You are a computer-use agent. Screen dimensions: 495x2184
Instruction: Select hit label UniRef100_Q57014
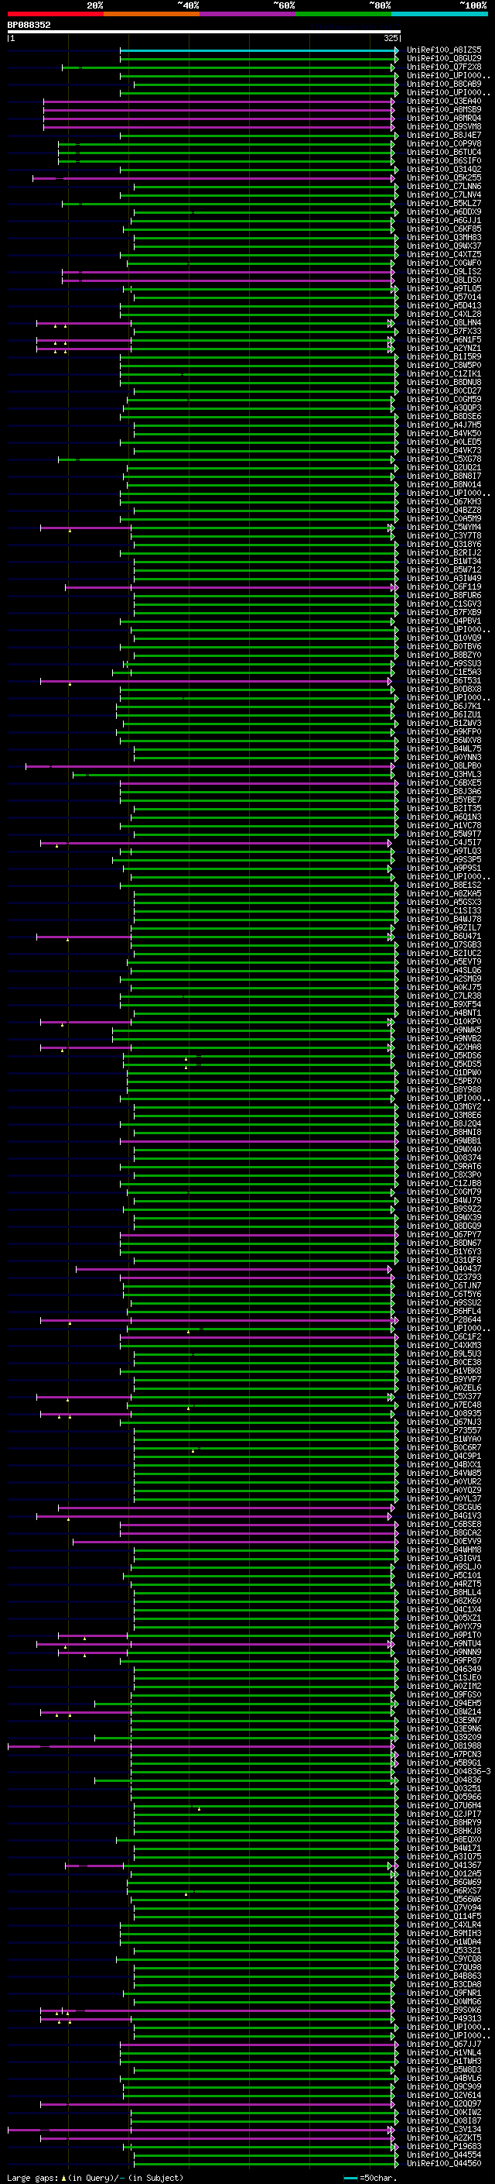(443, 297)
